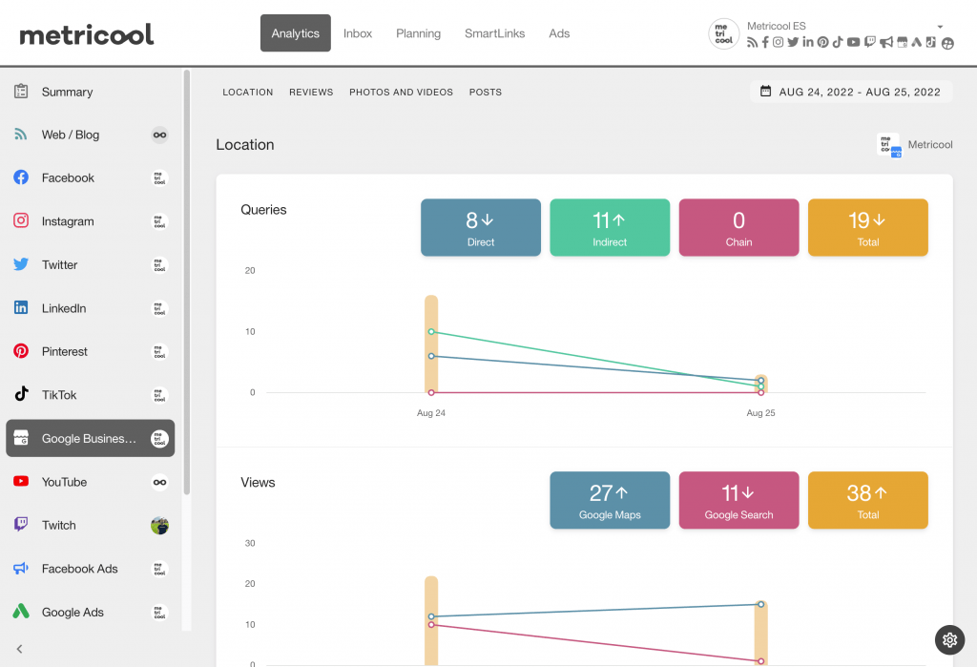Screen dimensions: 977x667
Task: Click the 'Views' chart title
Action: pos(258,483)
